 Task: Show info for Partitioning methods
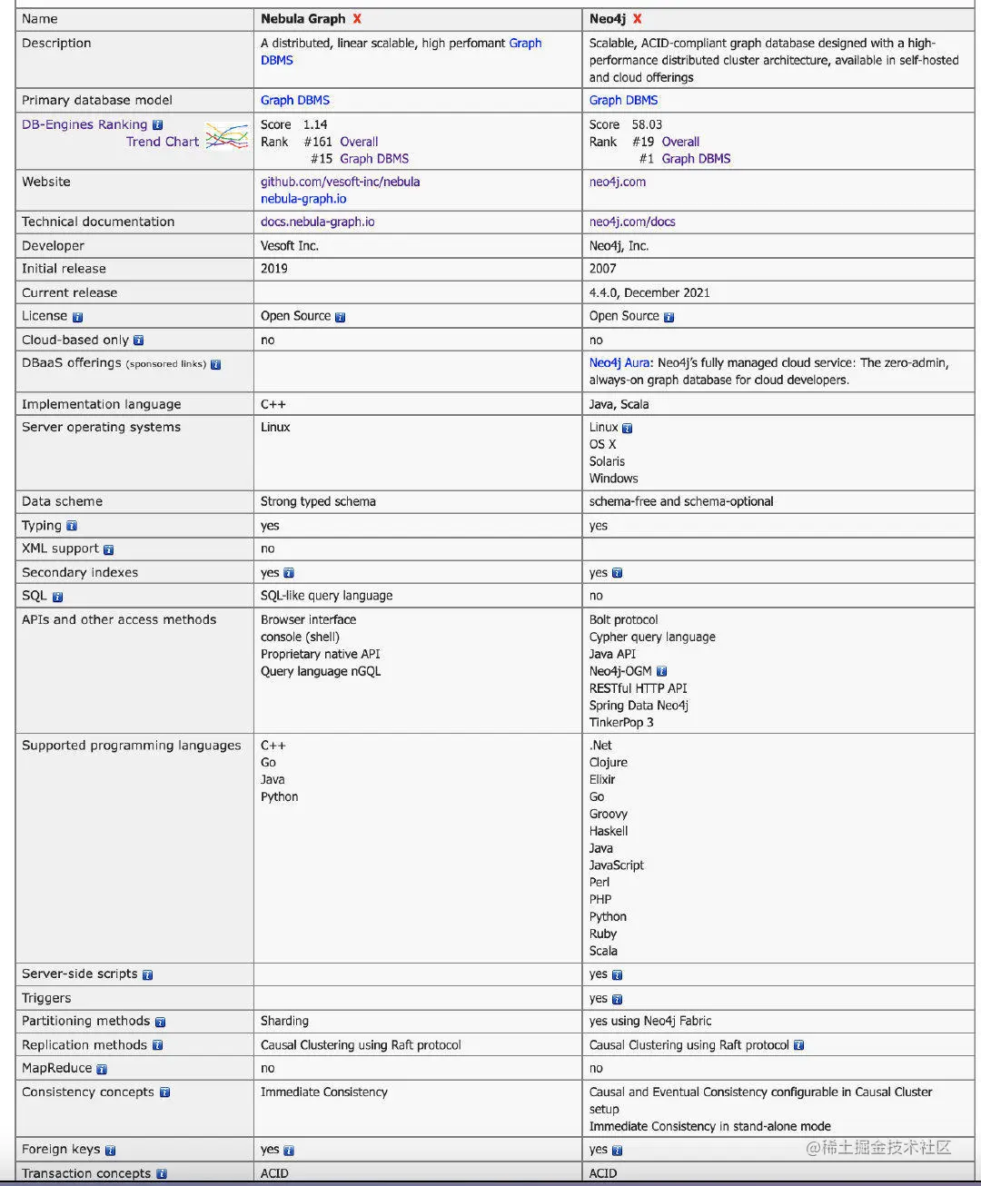(x=160, y=1022)
